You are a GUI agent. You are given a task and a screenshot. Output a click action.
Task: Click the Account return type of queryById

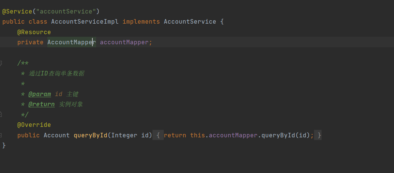click(x=57, y=135)
